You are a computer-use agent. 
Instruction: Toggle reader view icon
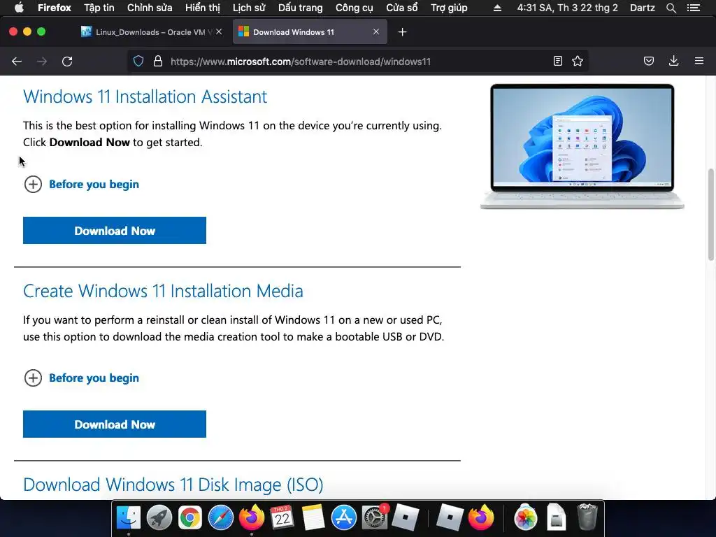[557, 62]
